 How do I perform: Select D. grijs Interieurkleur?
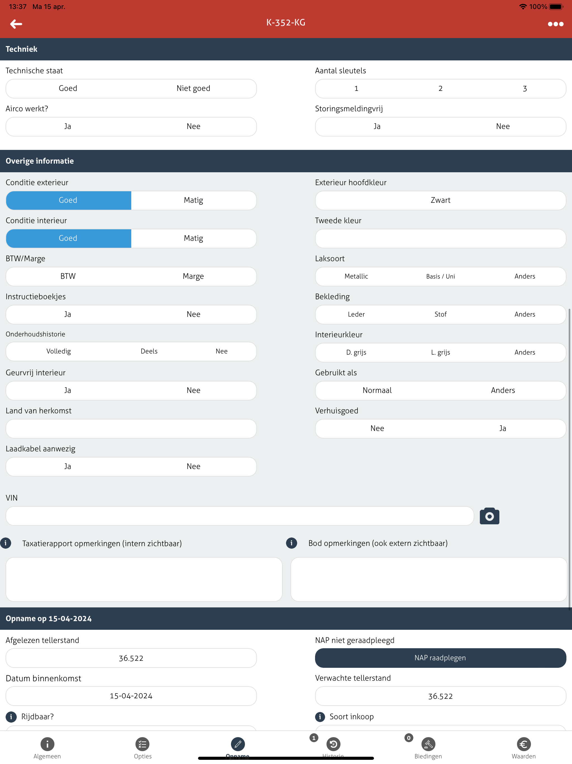[x=356, y=352]
